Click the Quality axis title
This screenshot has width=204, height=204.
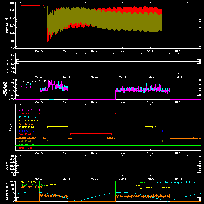pyautogui.click(x=7, y=165)
